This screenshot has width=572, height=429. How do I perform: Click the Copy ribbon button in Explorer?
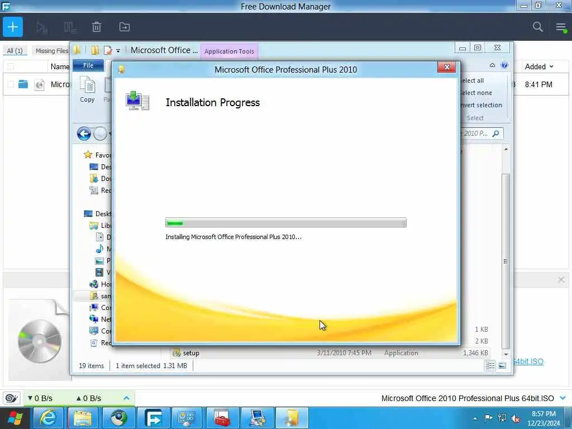87,89
